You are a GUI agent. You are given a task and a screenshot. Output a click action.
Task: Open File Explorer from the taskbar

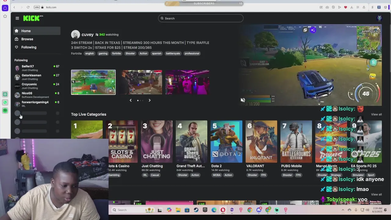point(178,210)
